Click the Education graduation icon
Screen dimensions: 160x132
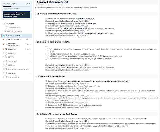[6, 49]
